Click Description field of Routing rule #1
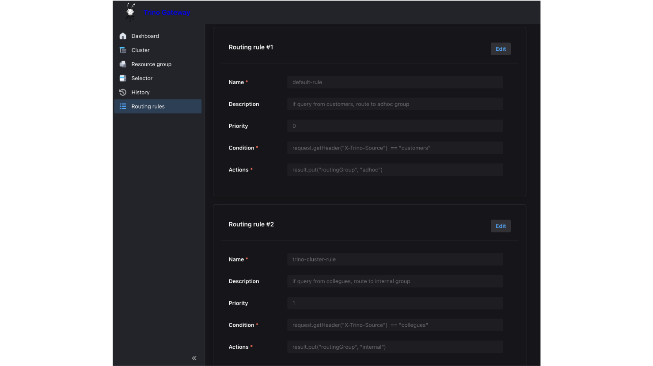The image size is (653, 366). [x=395, y=104]
